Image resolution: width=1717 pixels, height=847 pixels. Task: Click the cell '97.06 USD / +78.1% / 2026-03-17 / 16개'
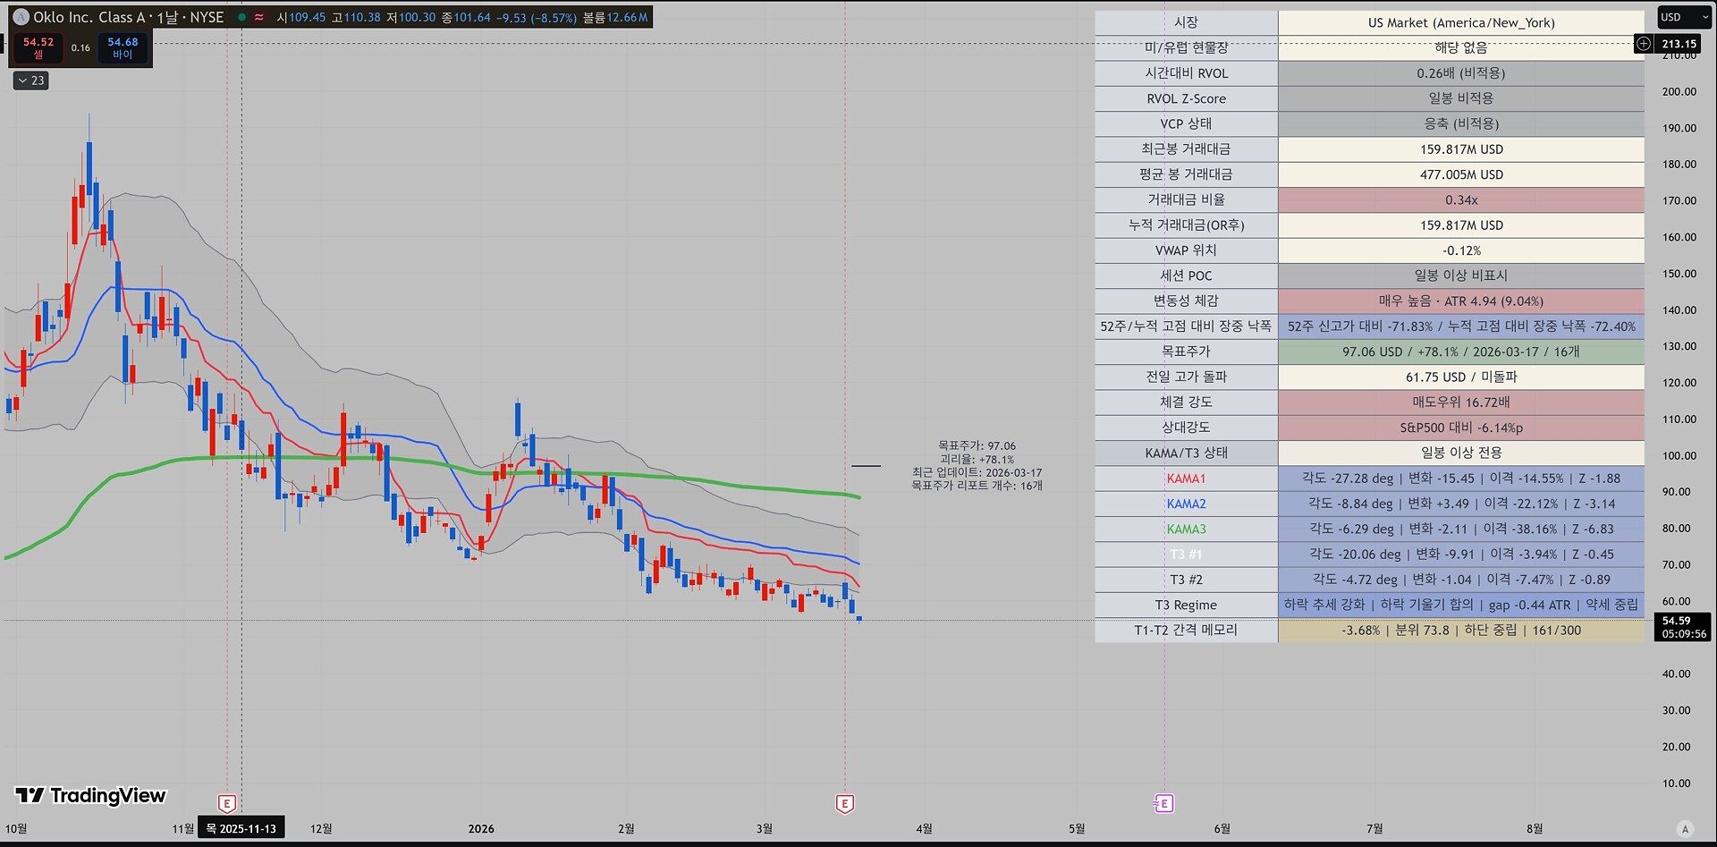click(x=1461, y=352)
